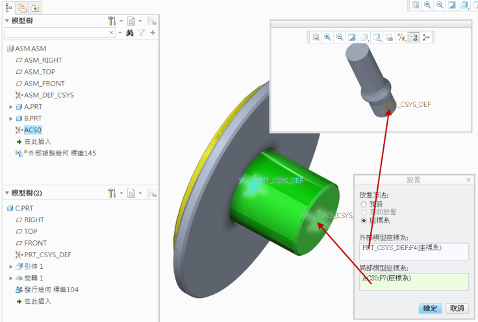
Task: Click the 取消 button in placement dialog
Action: pos(457,308)
